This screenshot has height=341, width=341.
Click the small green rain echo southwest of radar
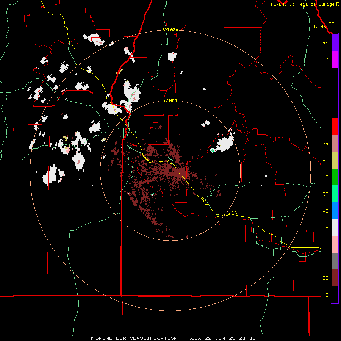click(152, 194)
